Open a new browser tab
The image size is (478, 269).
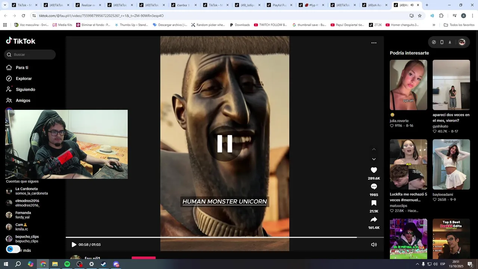427,5
